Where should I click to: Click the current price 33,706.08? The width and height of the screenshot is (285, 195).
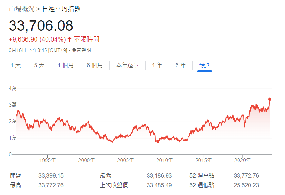point(41,25)
